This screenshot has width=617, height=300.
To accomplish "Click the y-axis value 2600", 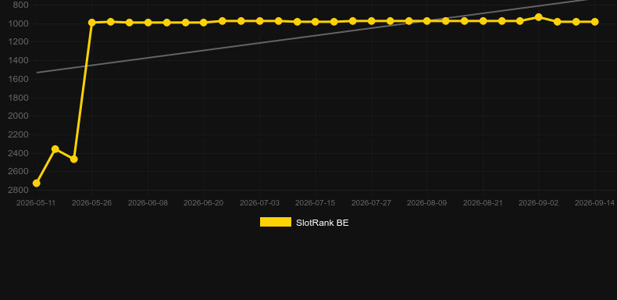I will (x=18, y=172).
